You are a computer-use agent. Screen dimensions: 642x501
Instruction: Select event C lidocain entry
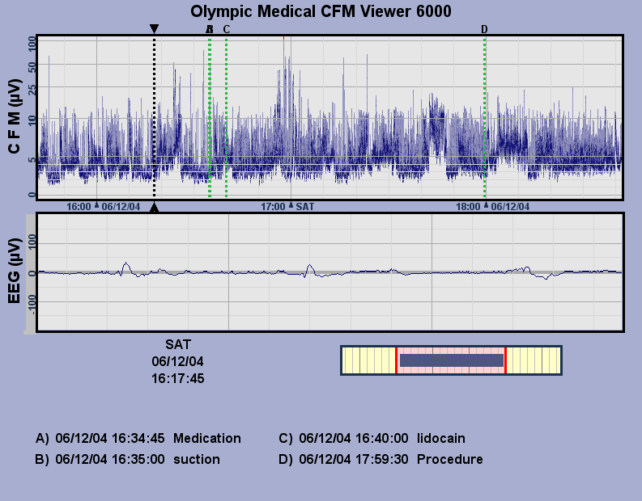tap(372, 439)
